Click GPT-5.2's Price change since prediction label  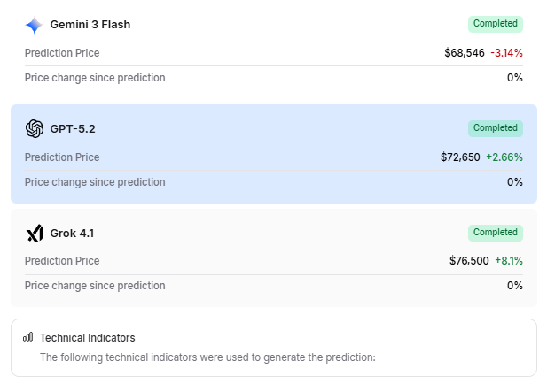[95, 182]
